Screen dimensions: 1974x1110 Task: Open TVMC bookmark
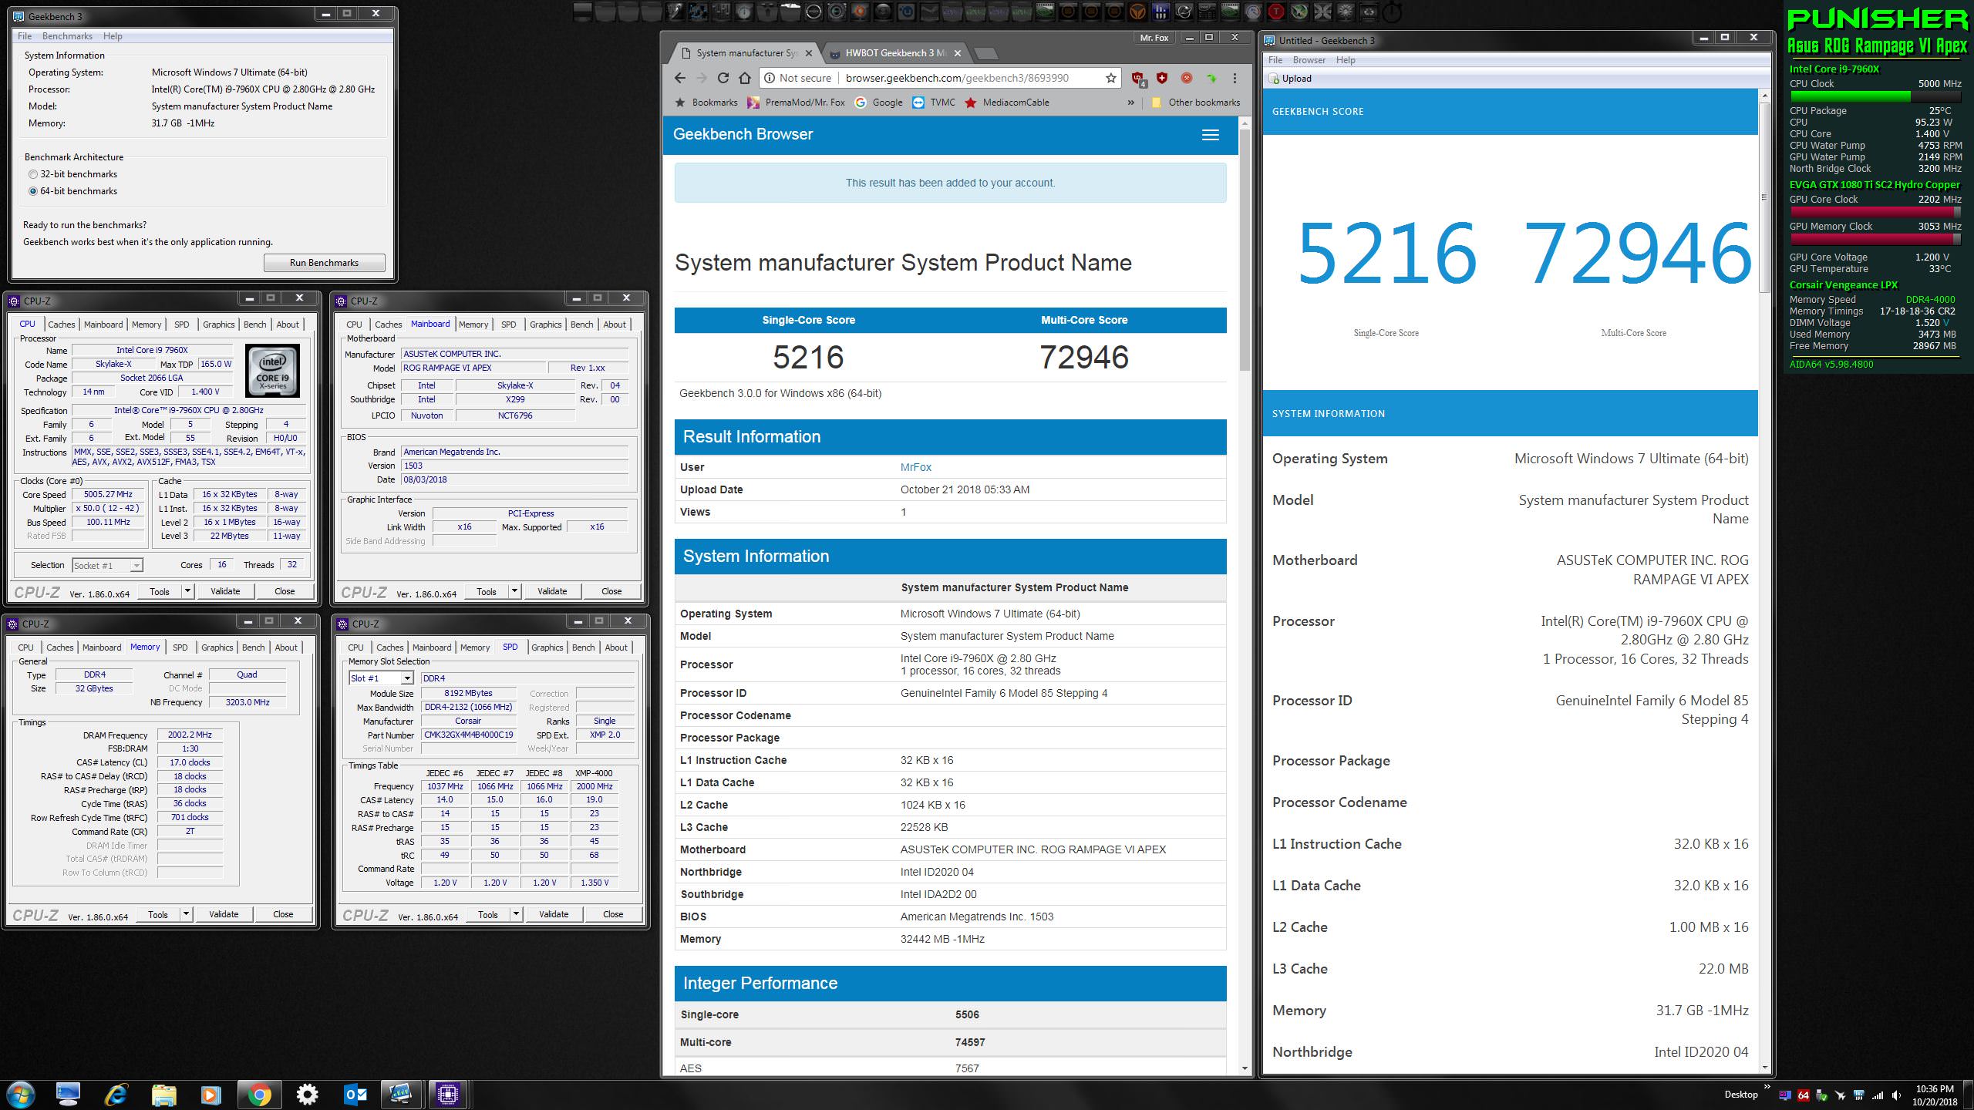(x=933, y=103)
